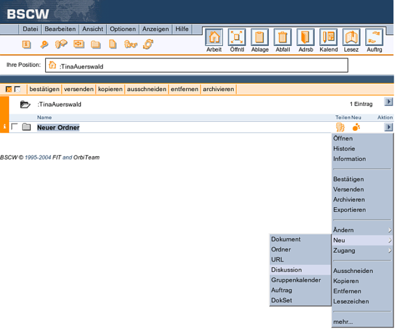This screenshot has width=396, height=334.
Task: Click the new document toolbar icon
Action: tap(113, 44)
